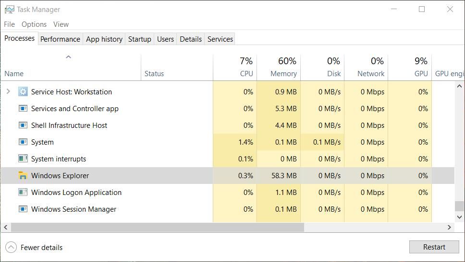Viewport: 465px width, 262px height.
Task: Toggle sort order arrow above Name
Action: point(68,57)
